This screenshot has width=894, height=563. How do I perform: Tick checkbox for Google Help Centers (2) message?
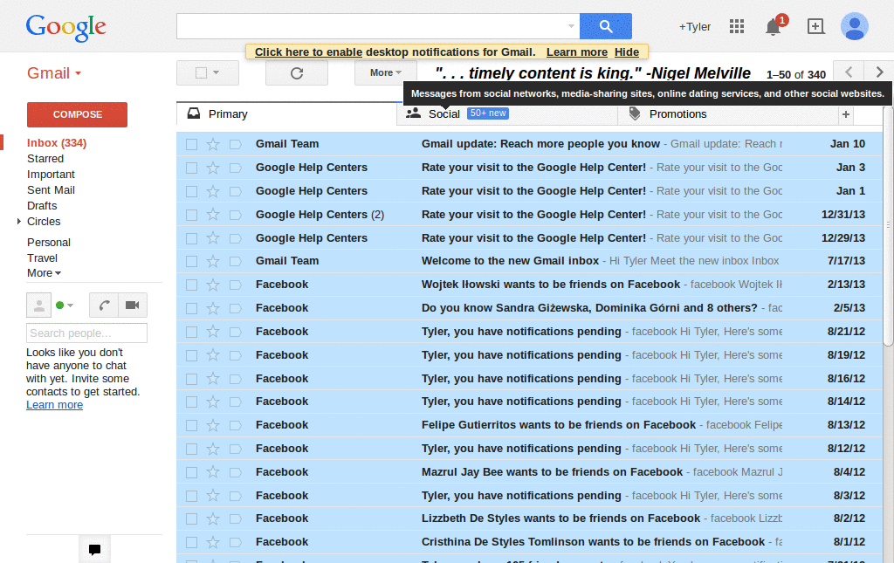(191, 215)
